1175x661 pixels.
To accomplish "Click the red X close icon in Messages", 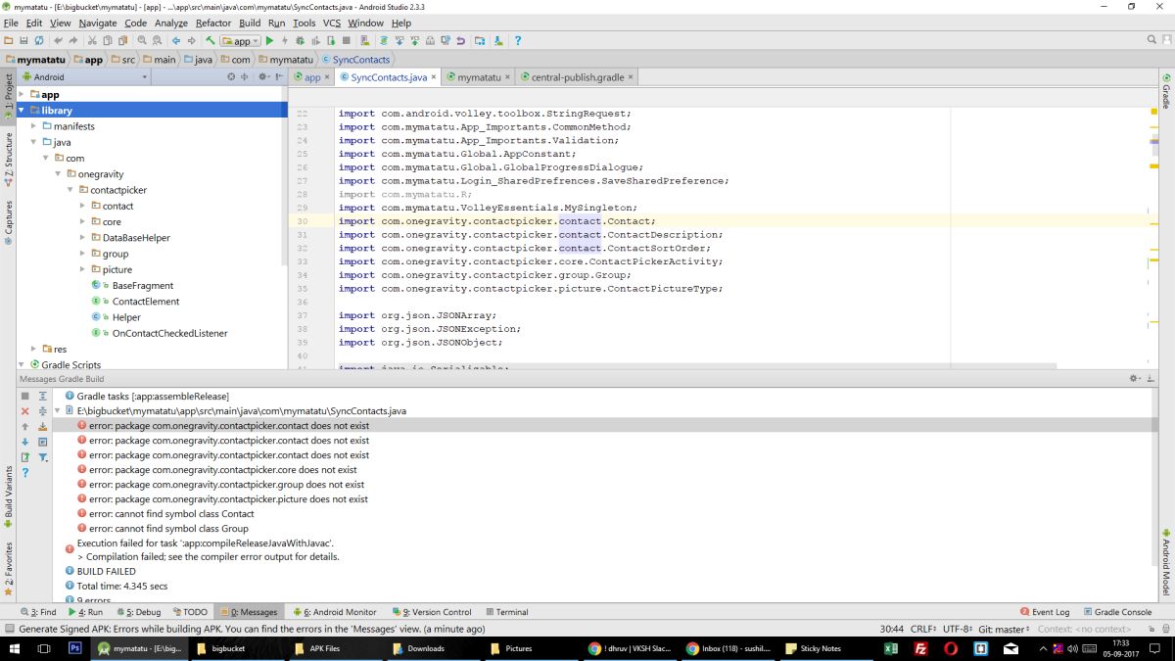I will [x=25, y=411].
